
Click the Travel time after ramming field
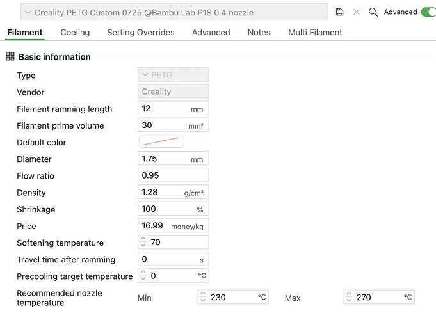pyautogui.click(x=174, y=259)
